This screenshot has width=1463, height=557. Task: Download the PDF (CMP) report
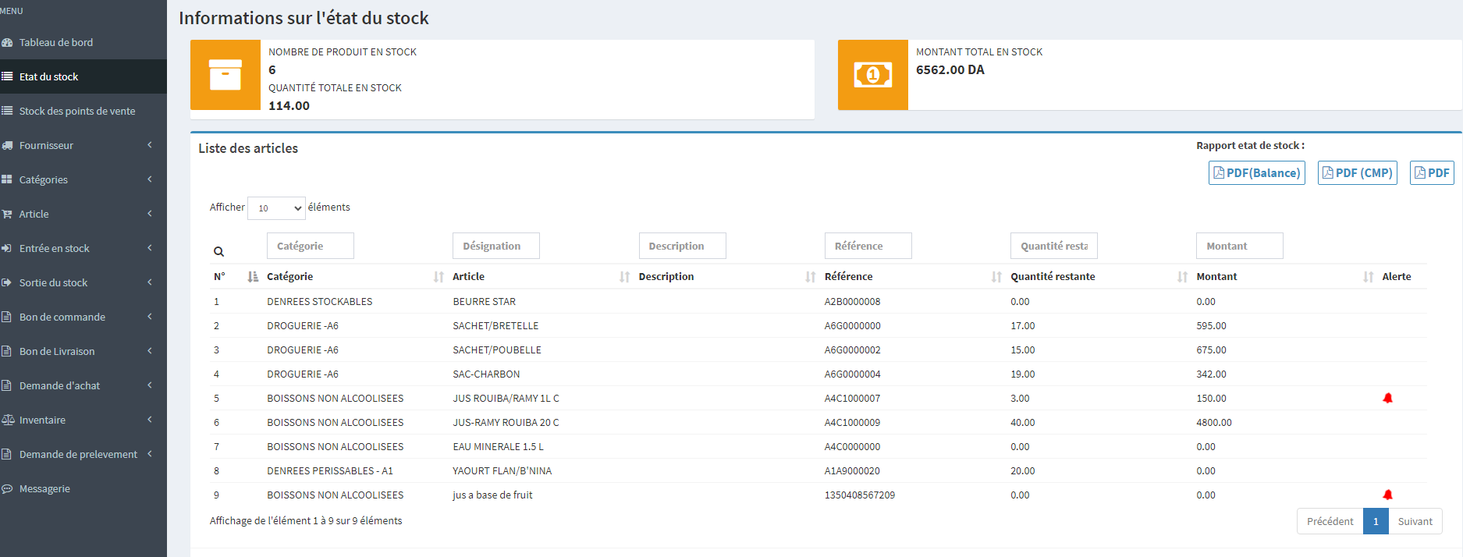[x=1357, y=173]
